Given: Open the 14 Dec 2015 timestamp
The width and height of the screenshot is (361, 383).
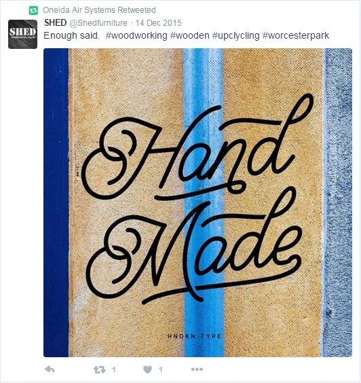Looking at the screenshot, I should coord(158,23).
